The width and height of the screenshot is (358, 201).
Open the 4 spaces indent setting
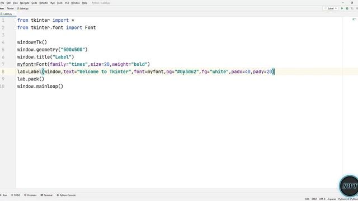(x=332, y=199)
